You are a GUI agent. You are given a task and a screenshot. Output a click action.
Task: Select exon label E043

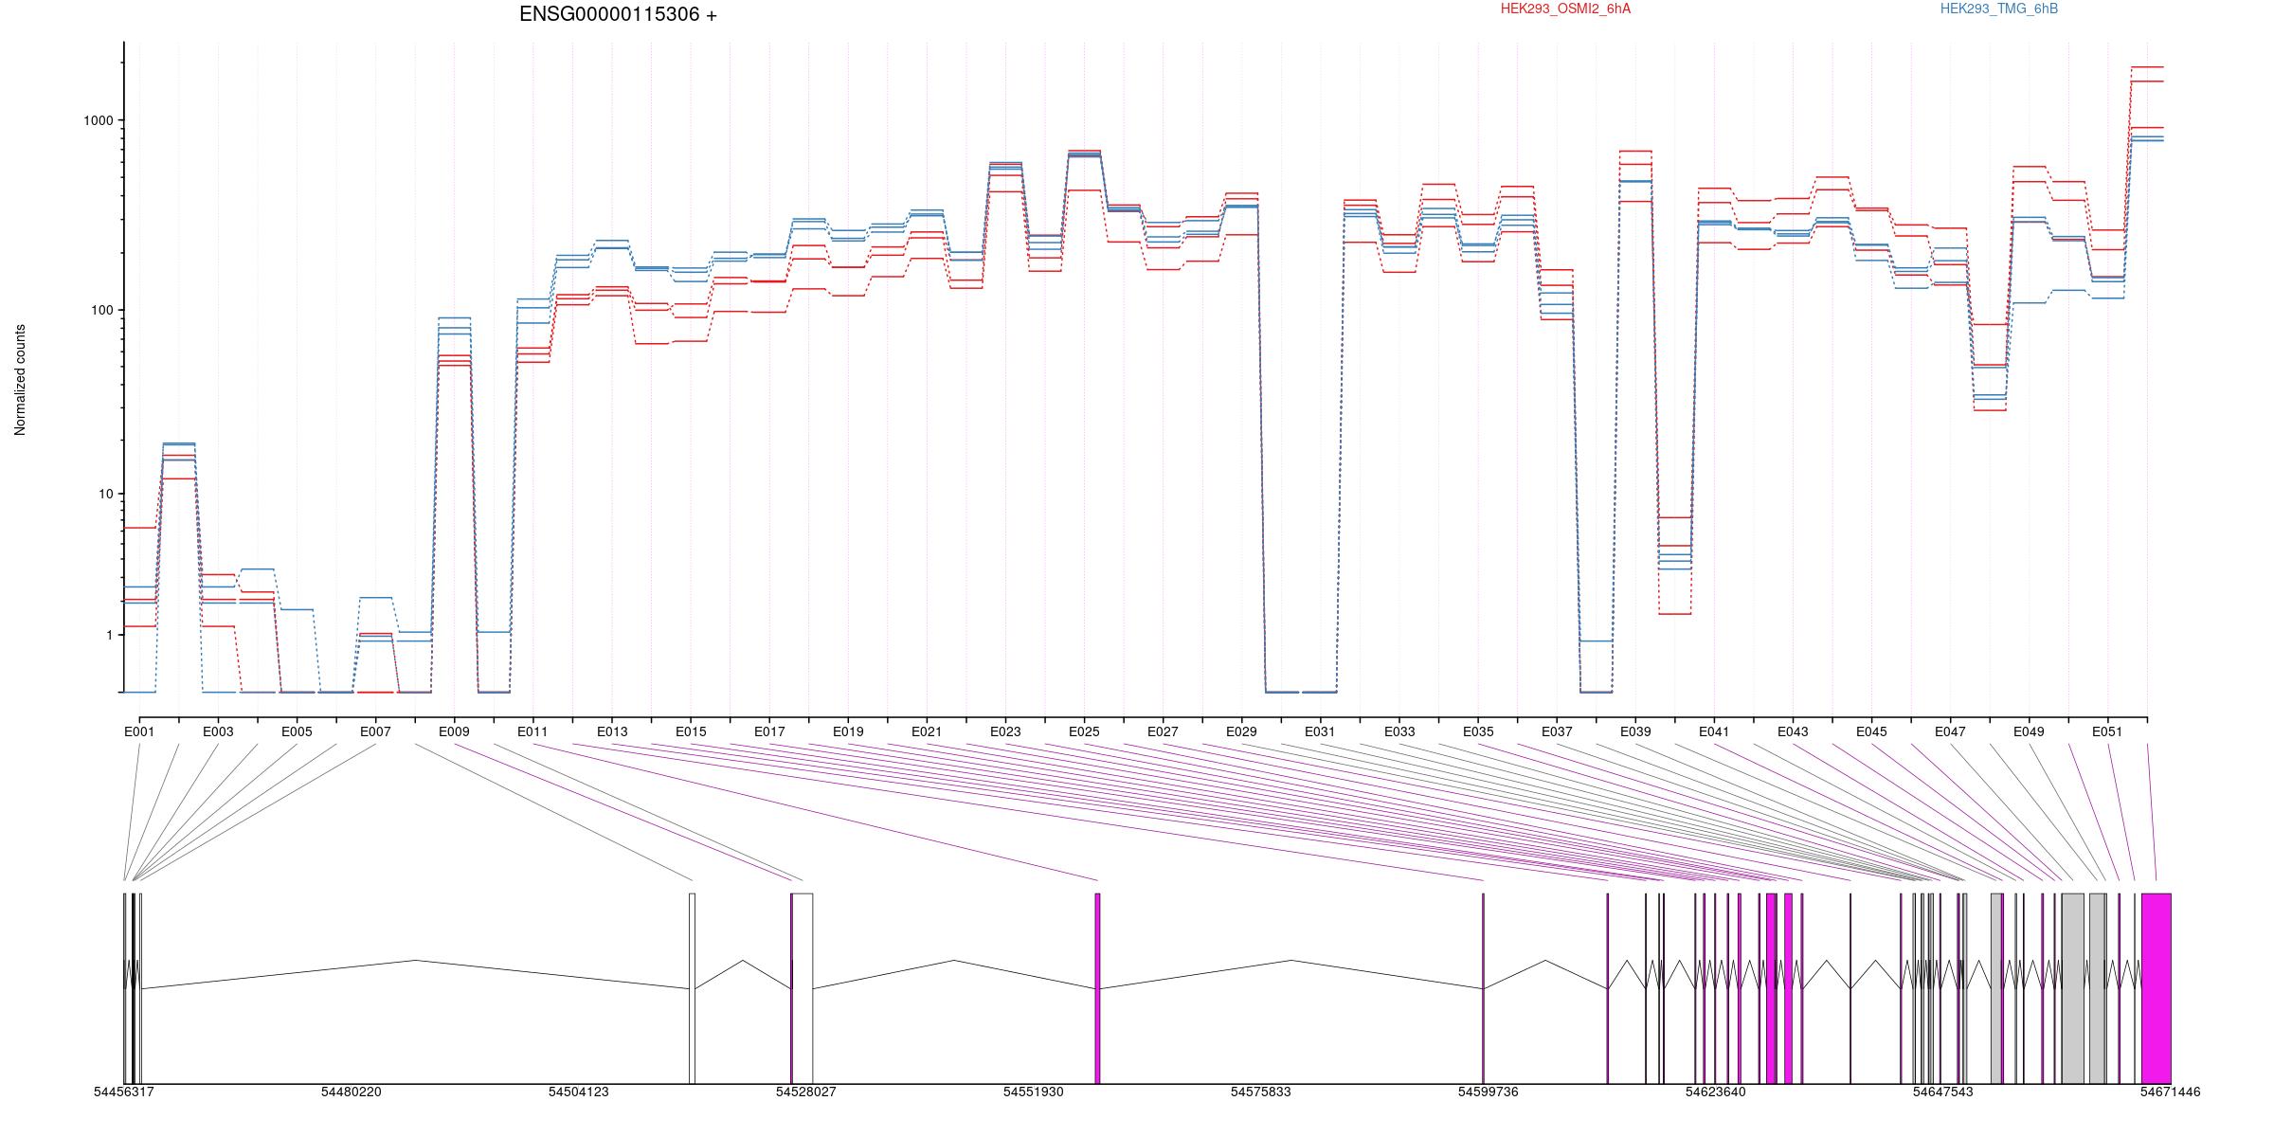click(1793, 731)
